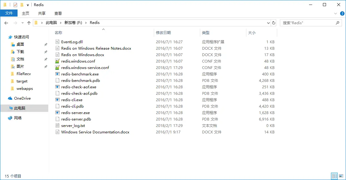Screen dimensions: 346x180
Task: Open address bar history dropdown
Action: (x=268, y=23)
